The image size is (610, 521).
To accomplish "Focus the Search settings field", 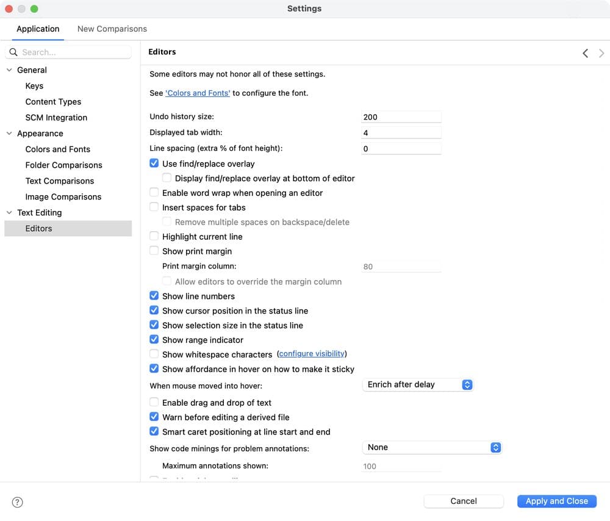I will pos(68,52).
